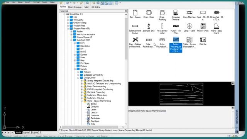Select the Copy Machine block
The image size is (247, 139).
click(x=189, y=14)
